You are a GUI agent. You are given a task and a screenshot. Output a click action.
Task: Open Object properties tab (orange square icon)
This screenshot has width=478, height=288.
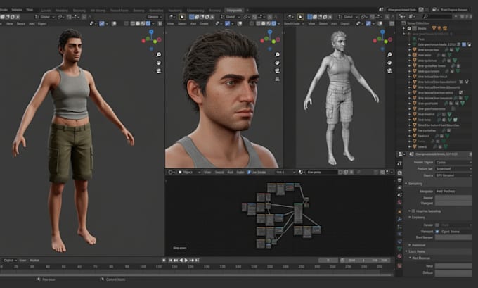click(x=400, y=211)
